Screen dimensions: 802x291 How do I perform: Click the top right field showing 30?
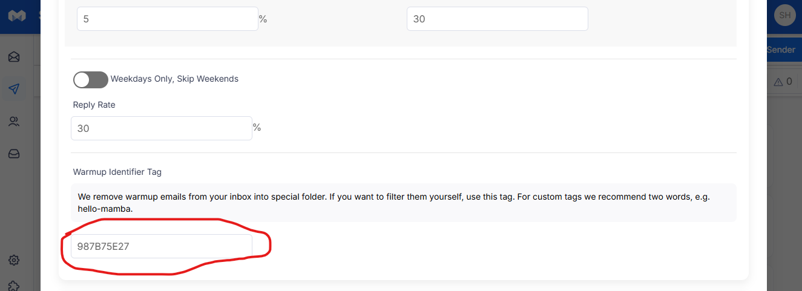point(498,19)
